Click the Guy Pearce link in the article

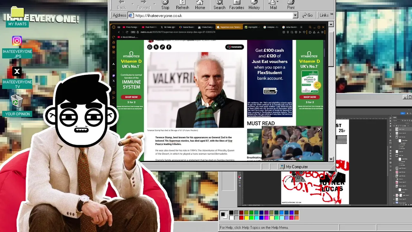point(194,142)
